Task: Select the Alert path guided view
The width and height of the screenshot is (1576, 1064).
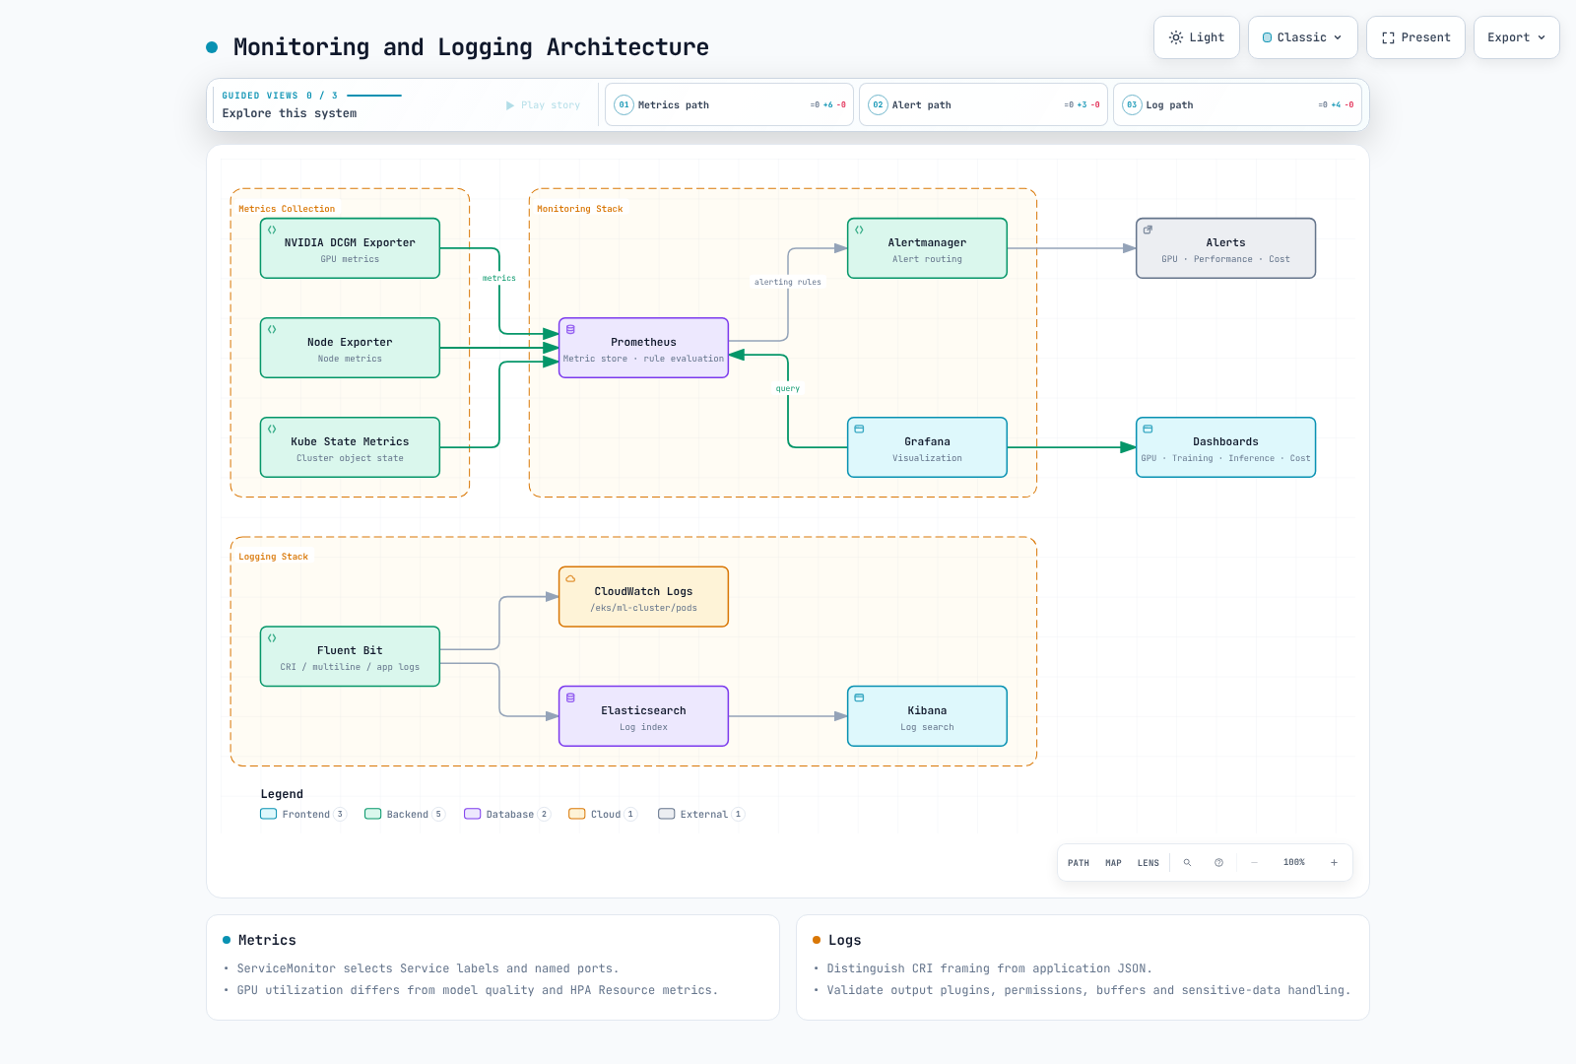Action: point(983,104)
